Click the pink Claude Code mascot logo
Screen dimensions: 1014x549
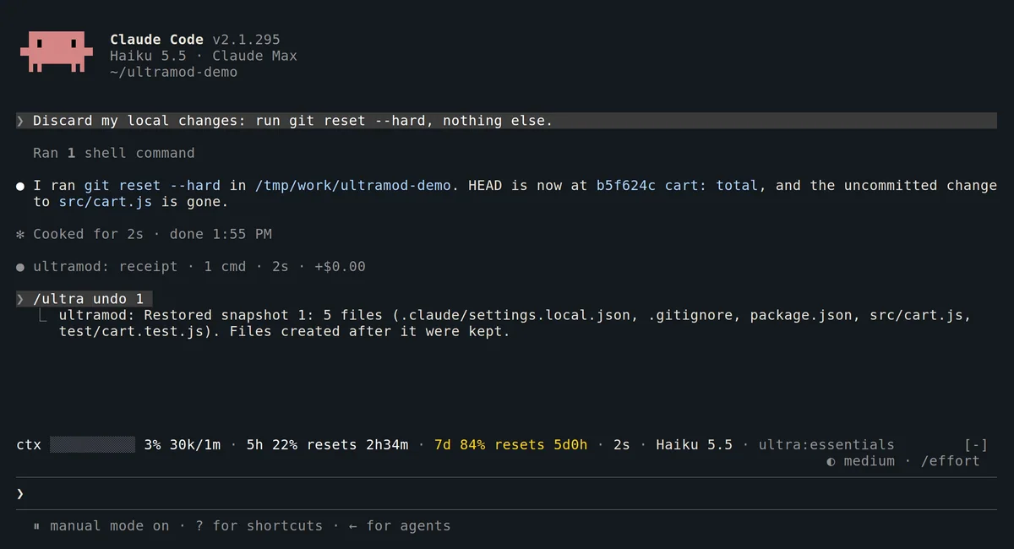(57, 52)
